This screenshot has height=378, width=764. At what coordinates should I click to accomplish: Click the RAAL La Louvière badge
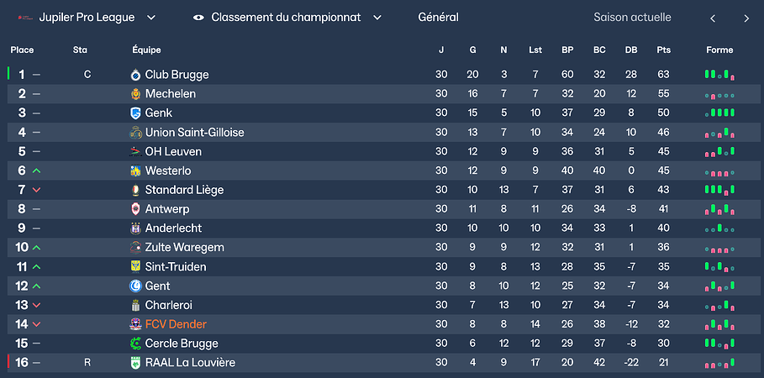(135, 363)
